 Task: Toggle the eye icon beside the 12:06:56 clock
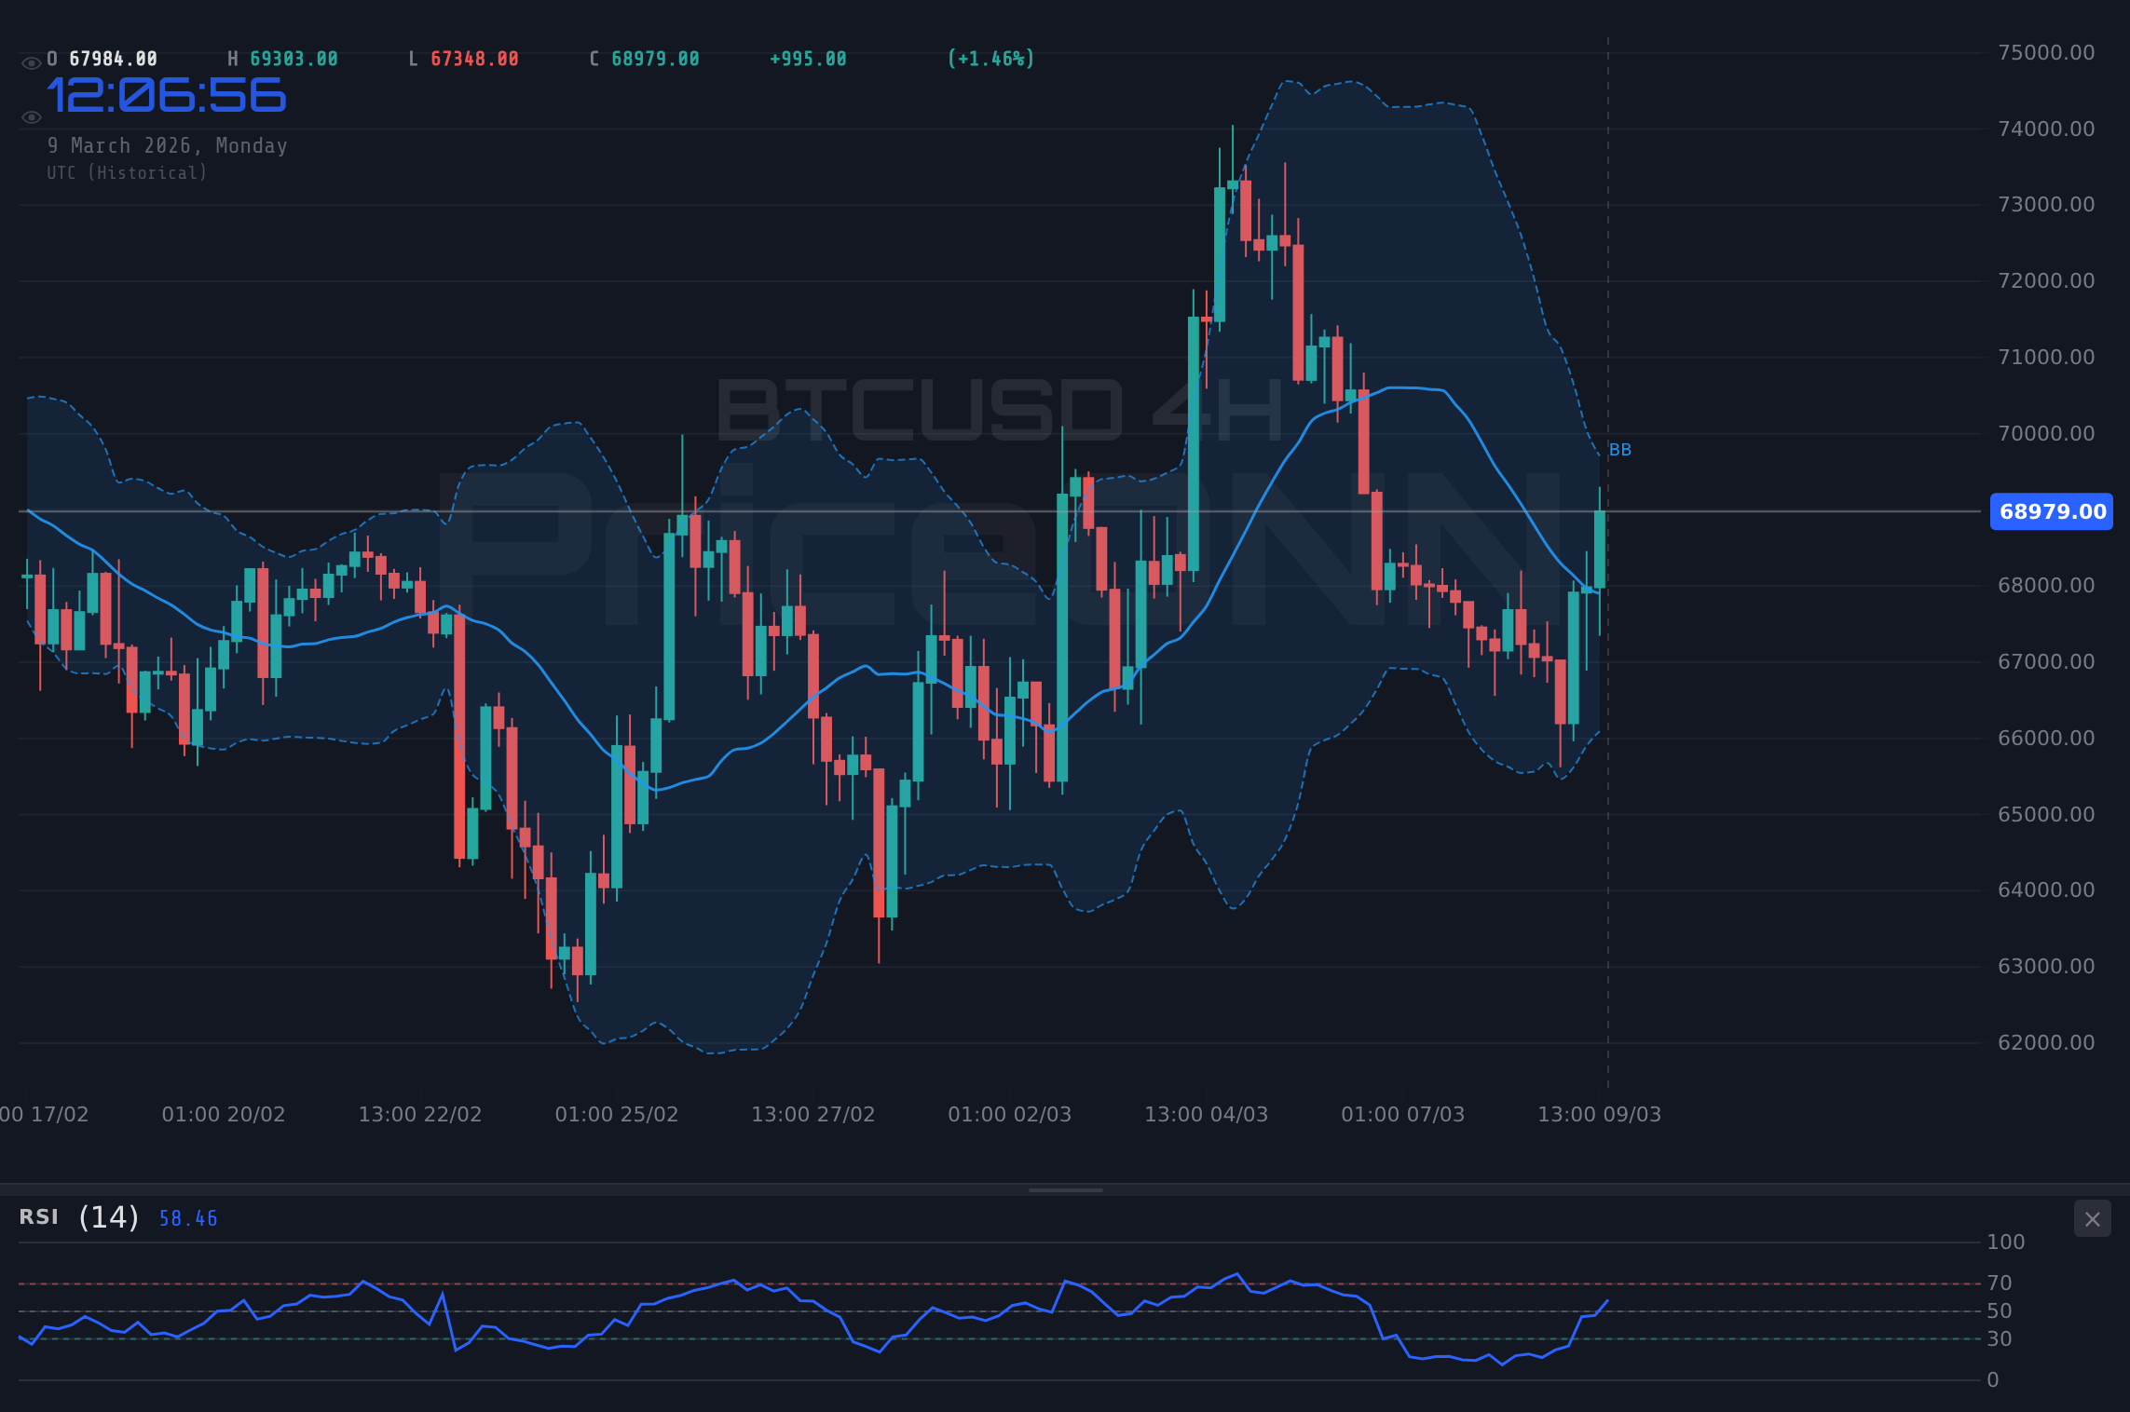pos(31,117)
